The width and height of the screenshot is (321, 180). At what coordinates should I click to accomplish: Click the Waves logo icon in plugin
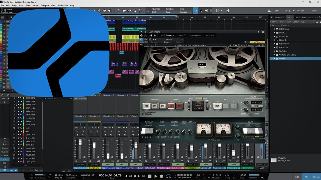coord(141,45)
